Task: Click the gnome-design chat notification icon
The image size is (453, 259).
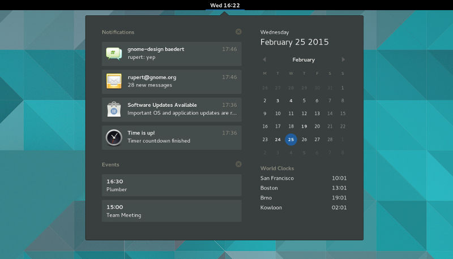Action: click(114, 53)
